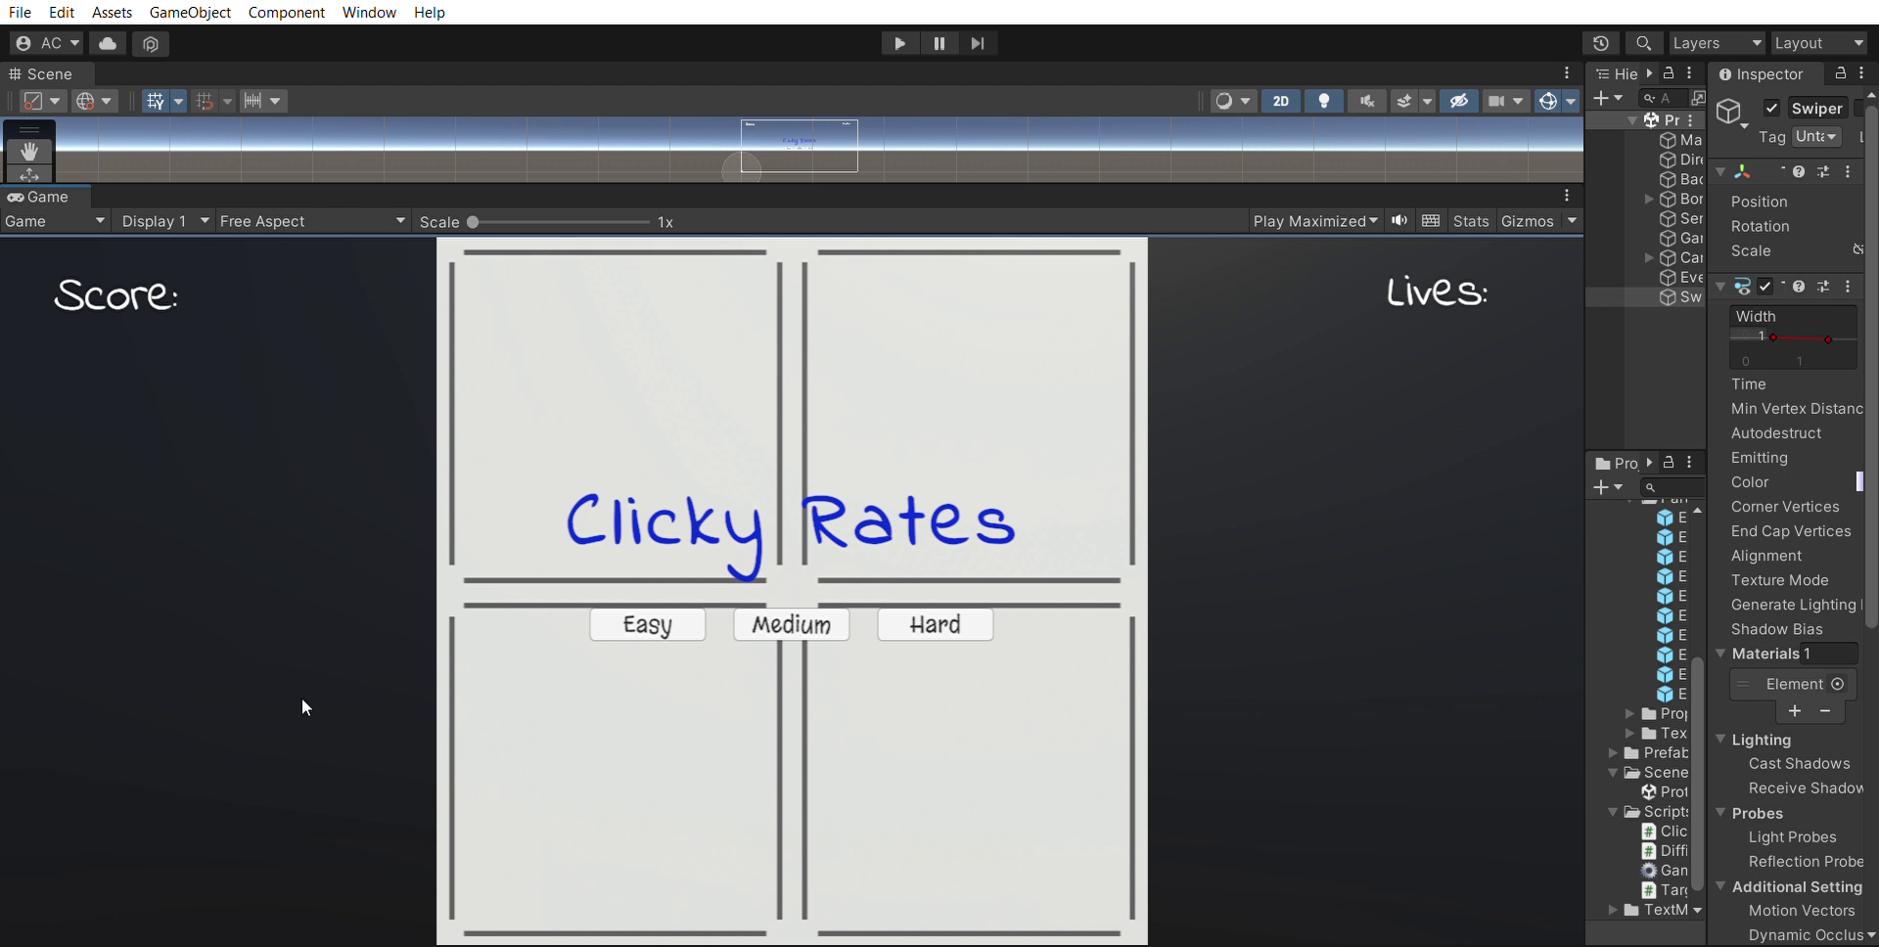The width and height of the screenshot is (1879, 947).
Task: Click the Play button
Action: click(x=899, y=43)
